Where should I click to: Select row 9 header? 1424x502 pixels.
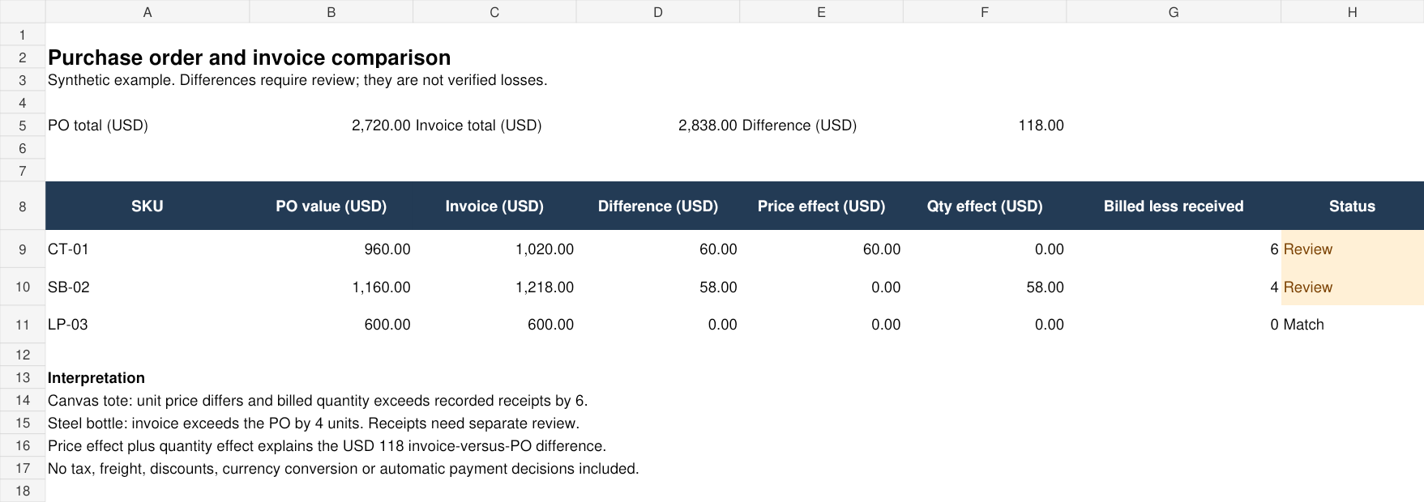[23, 249]
